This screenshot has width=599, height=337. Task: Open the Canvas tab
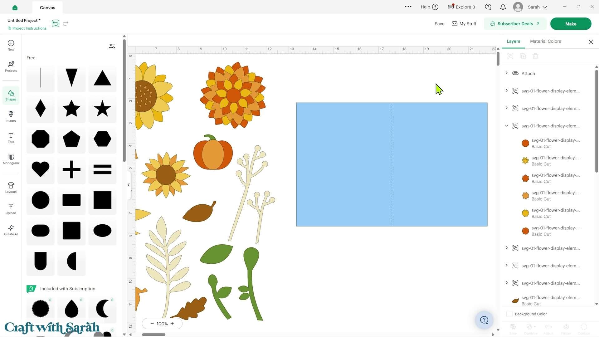tap(47, 7)
